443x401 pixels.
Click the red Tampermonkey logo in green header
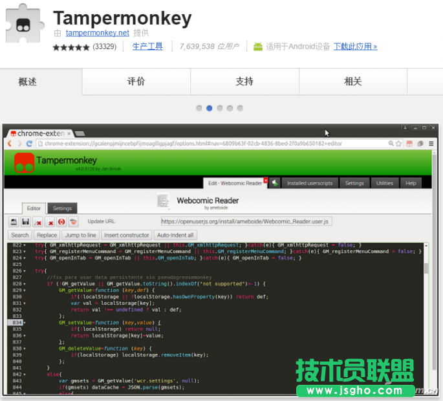pyautogui.click(x=24, y=163)
